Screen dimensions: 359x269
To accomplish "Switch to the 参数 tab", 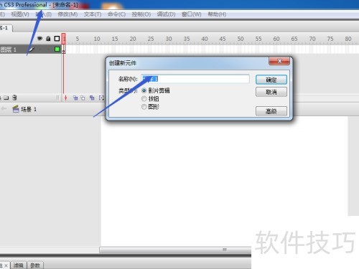I will [x=35, y=265].
